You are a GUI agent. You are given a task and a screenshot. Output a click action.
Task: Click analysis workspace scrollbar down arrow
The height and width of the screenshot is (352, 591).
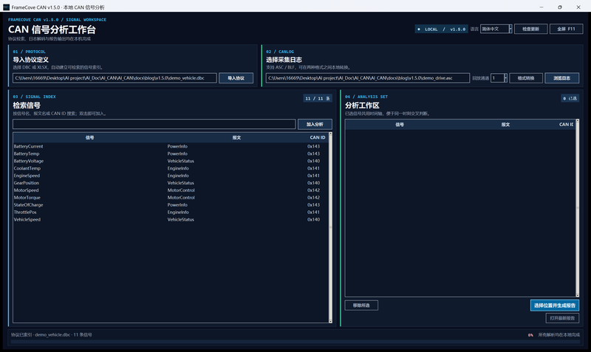pyautogui.click(x=578, y=295)
